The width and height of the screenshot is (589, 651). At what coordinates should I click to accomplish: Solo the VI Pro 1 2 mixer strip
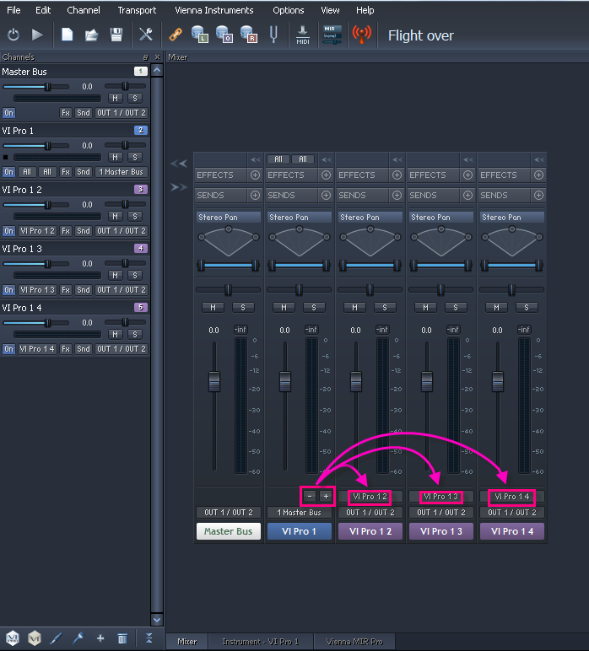(x=385, y=308)
